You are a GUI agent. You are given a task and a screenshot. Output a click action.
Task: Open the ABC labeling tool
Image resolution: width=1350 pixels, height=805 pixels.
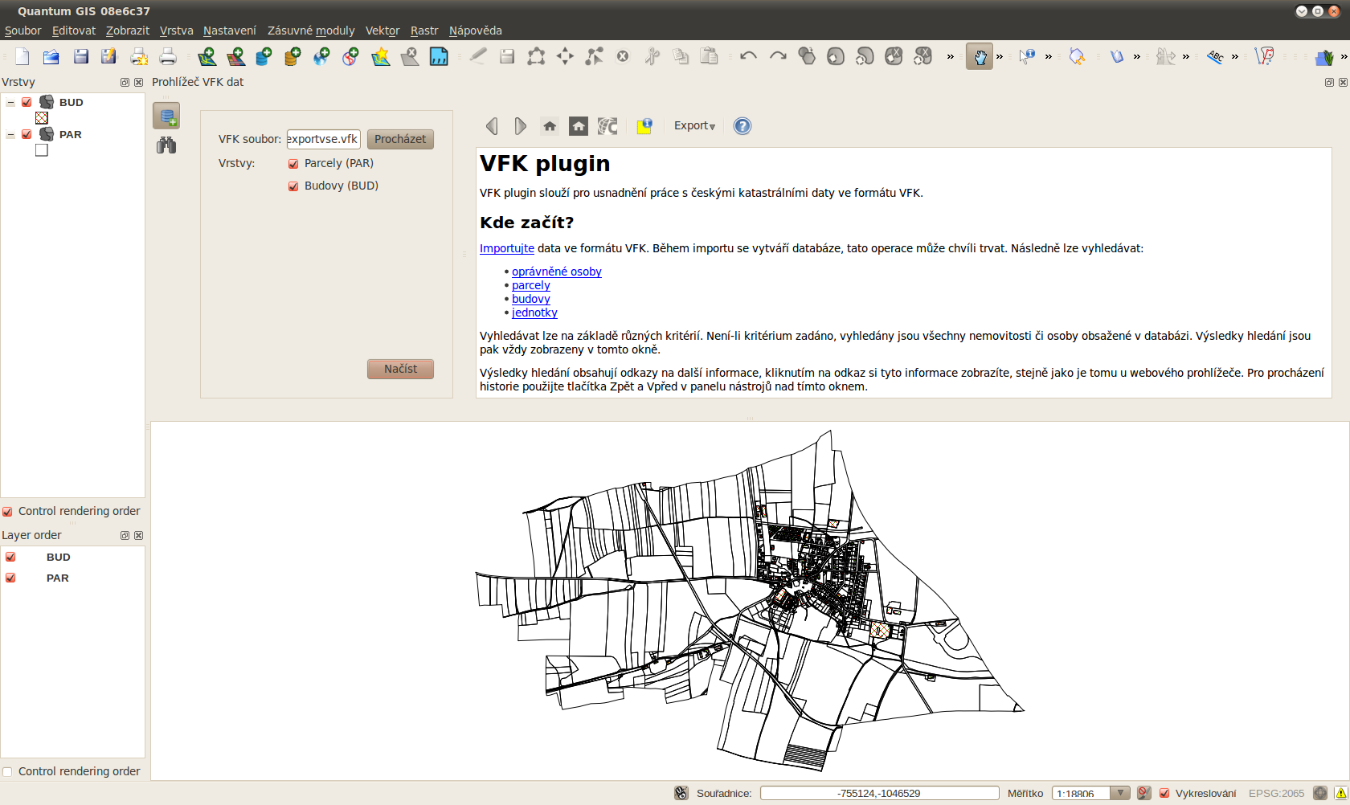tap(1215, 56)
